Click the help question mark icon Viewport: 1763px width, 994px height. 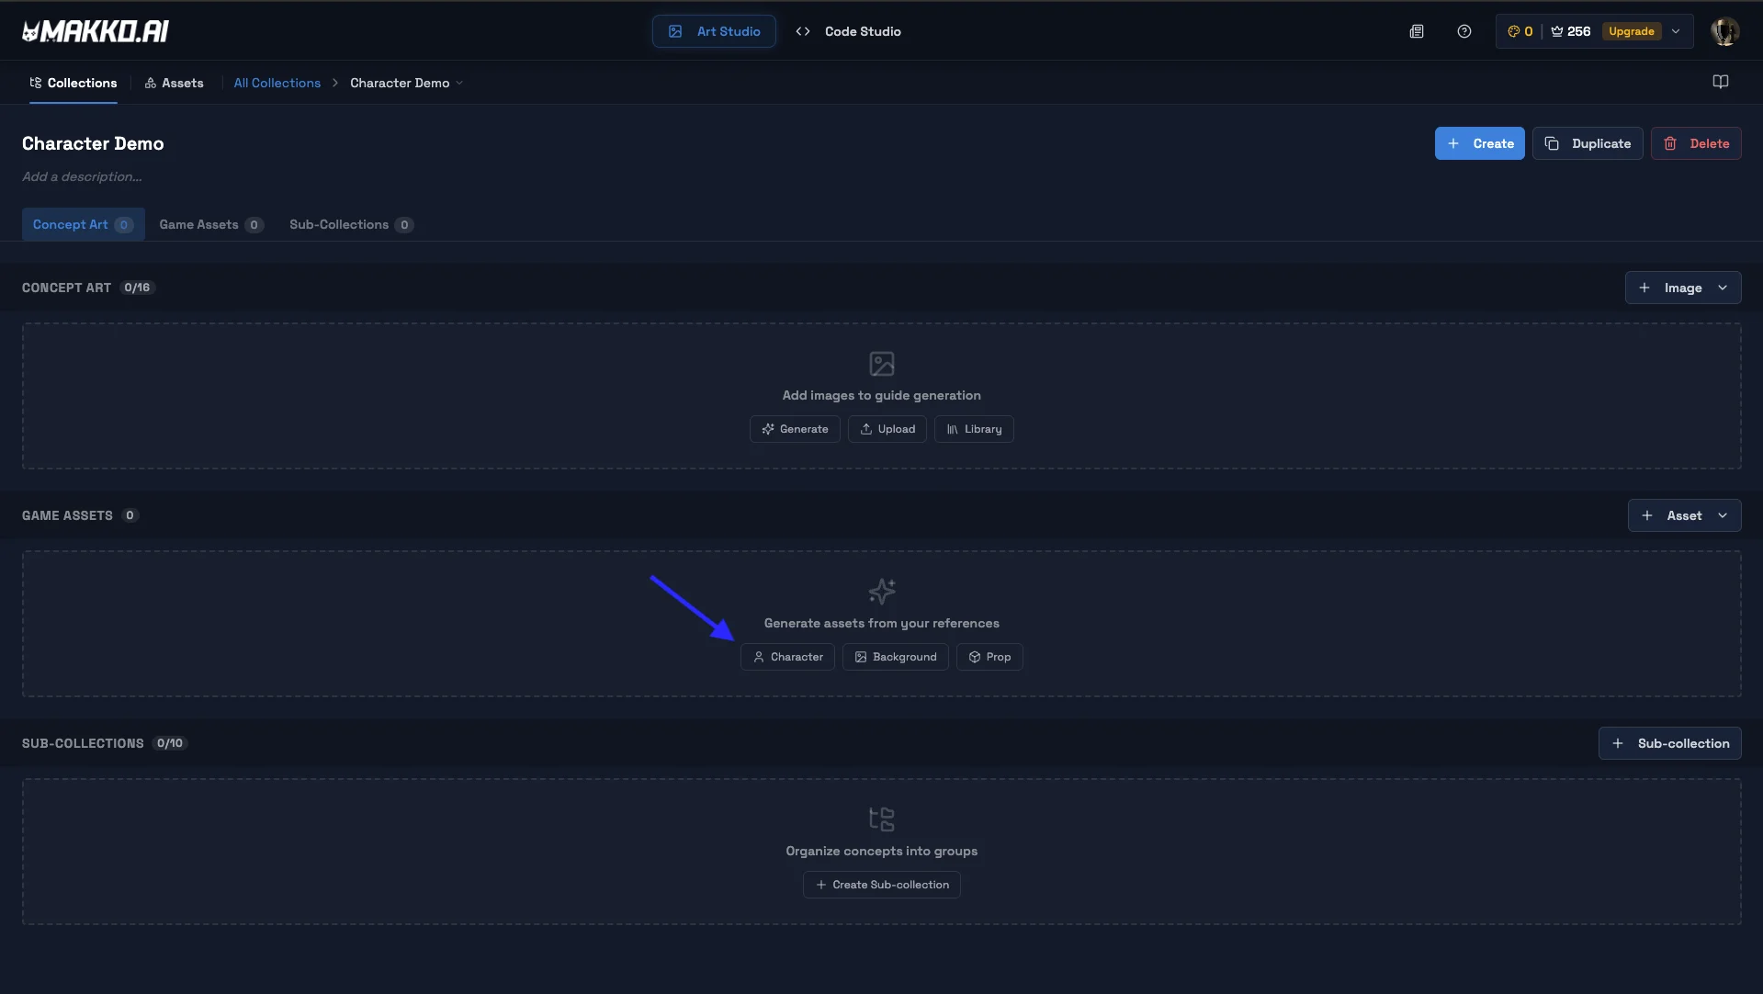1463,30
